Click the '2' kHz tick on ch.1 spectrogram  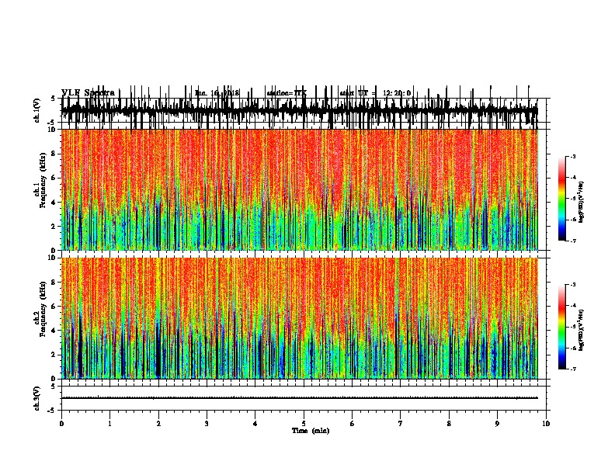(54, 227)
